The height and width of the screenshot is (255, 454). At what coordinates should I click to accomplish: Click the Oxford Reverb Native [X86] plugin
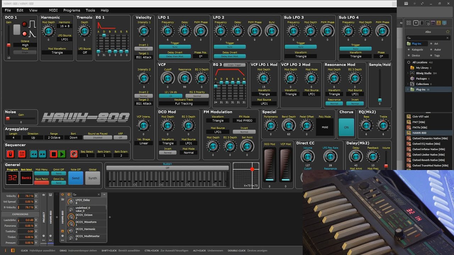point(429,160)
